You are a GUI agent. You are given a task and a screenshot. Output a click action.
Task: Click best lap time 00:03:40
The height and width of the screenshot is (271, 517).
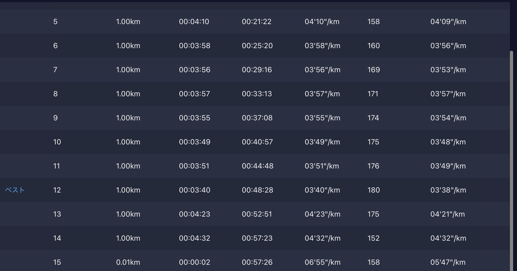195,190
